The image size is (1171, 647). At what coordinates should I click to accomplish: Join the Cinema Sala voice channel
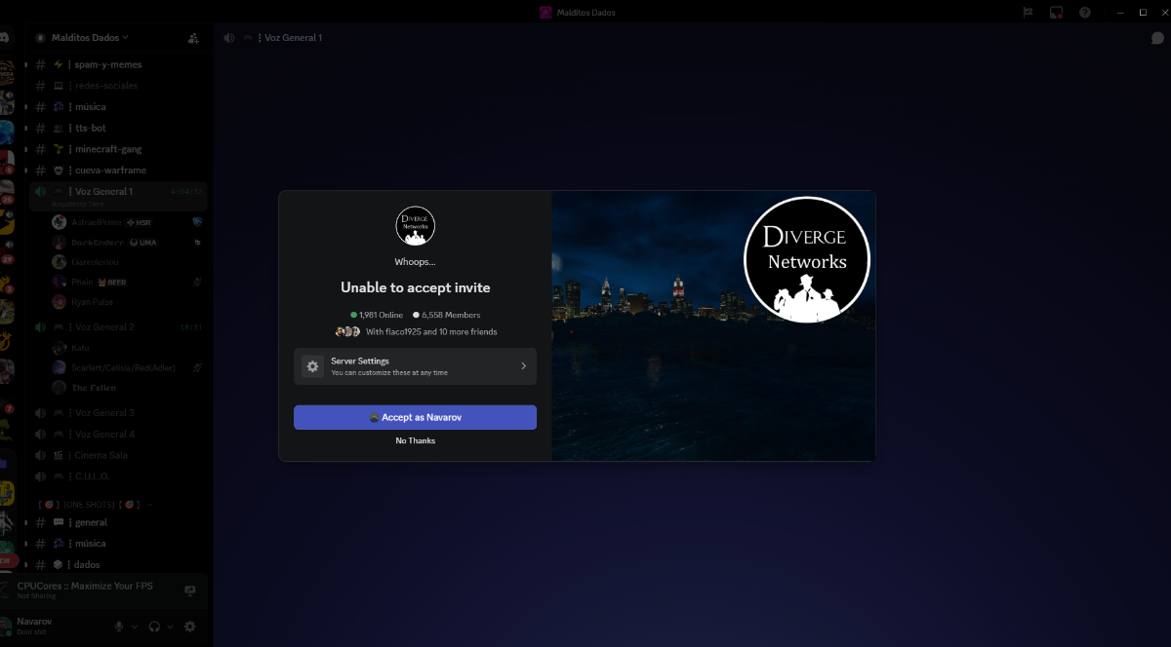tap(101, 455)
